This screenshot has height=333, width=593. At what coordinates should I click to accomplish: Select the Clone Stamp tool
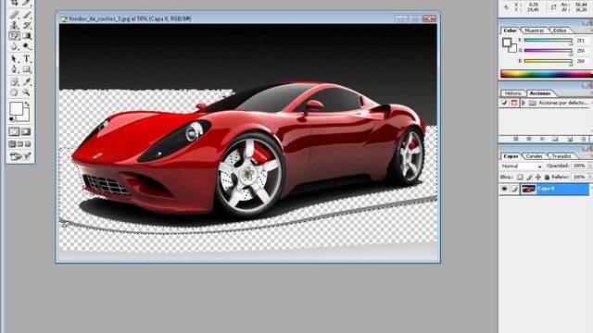pyautogui.click(x=15, y=25)
